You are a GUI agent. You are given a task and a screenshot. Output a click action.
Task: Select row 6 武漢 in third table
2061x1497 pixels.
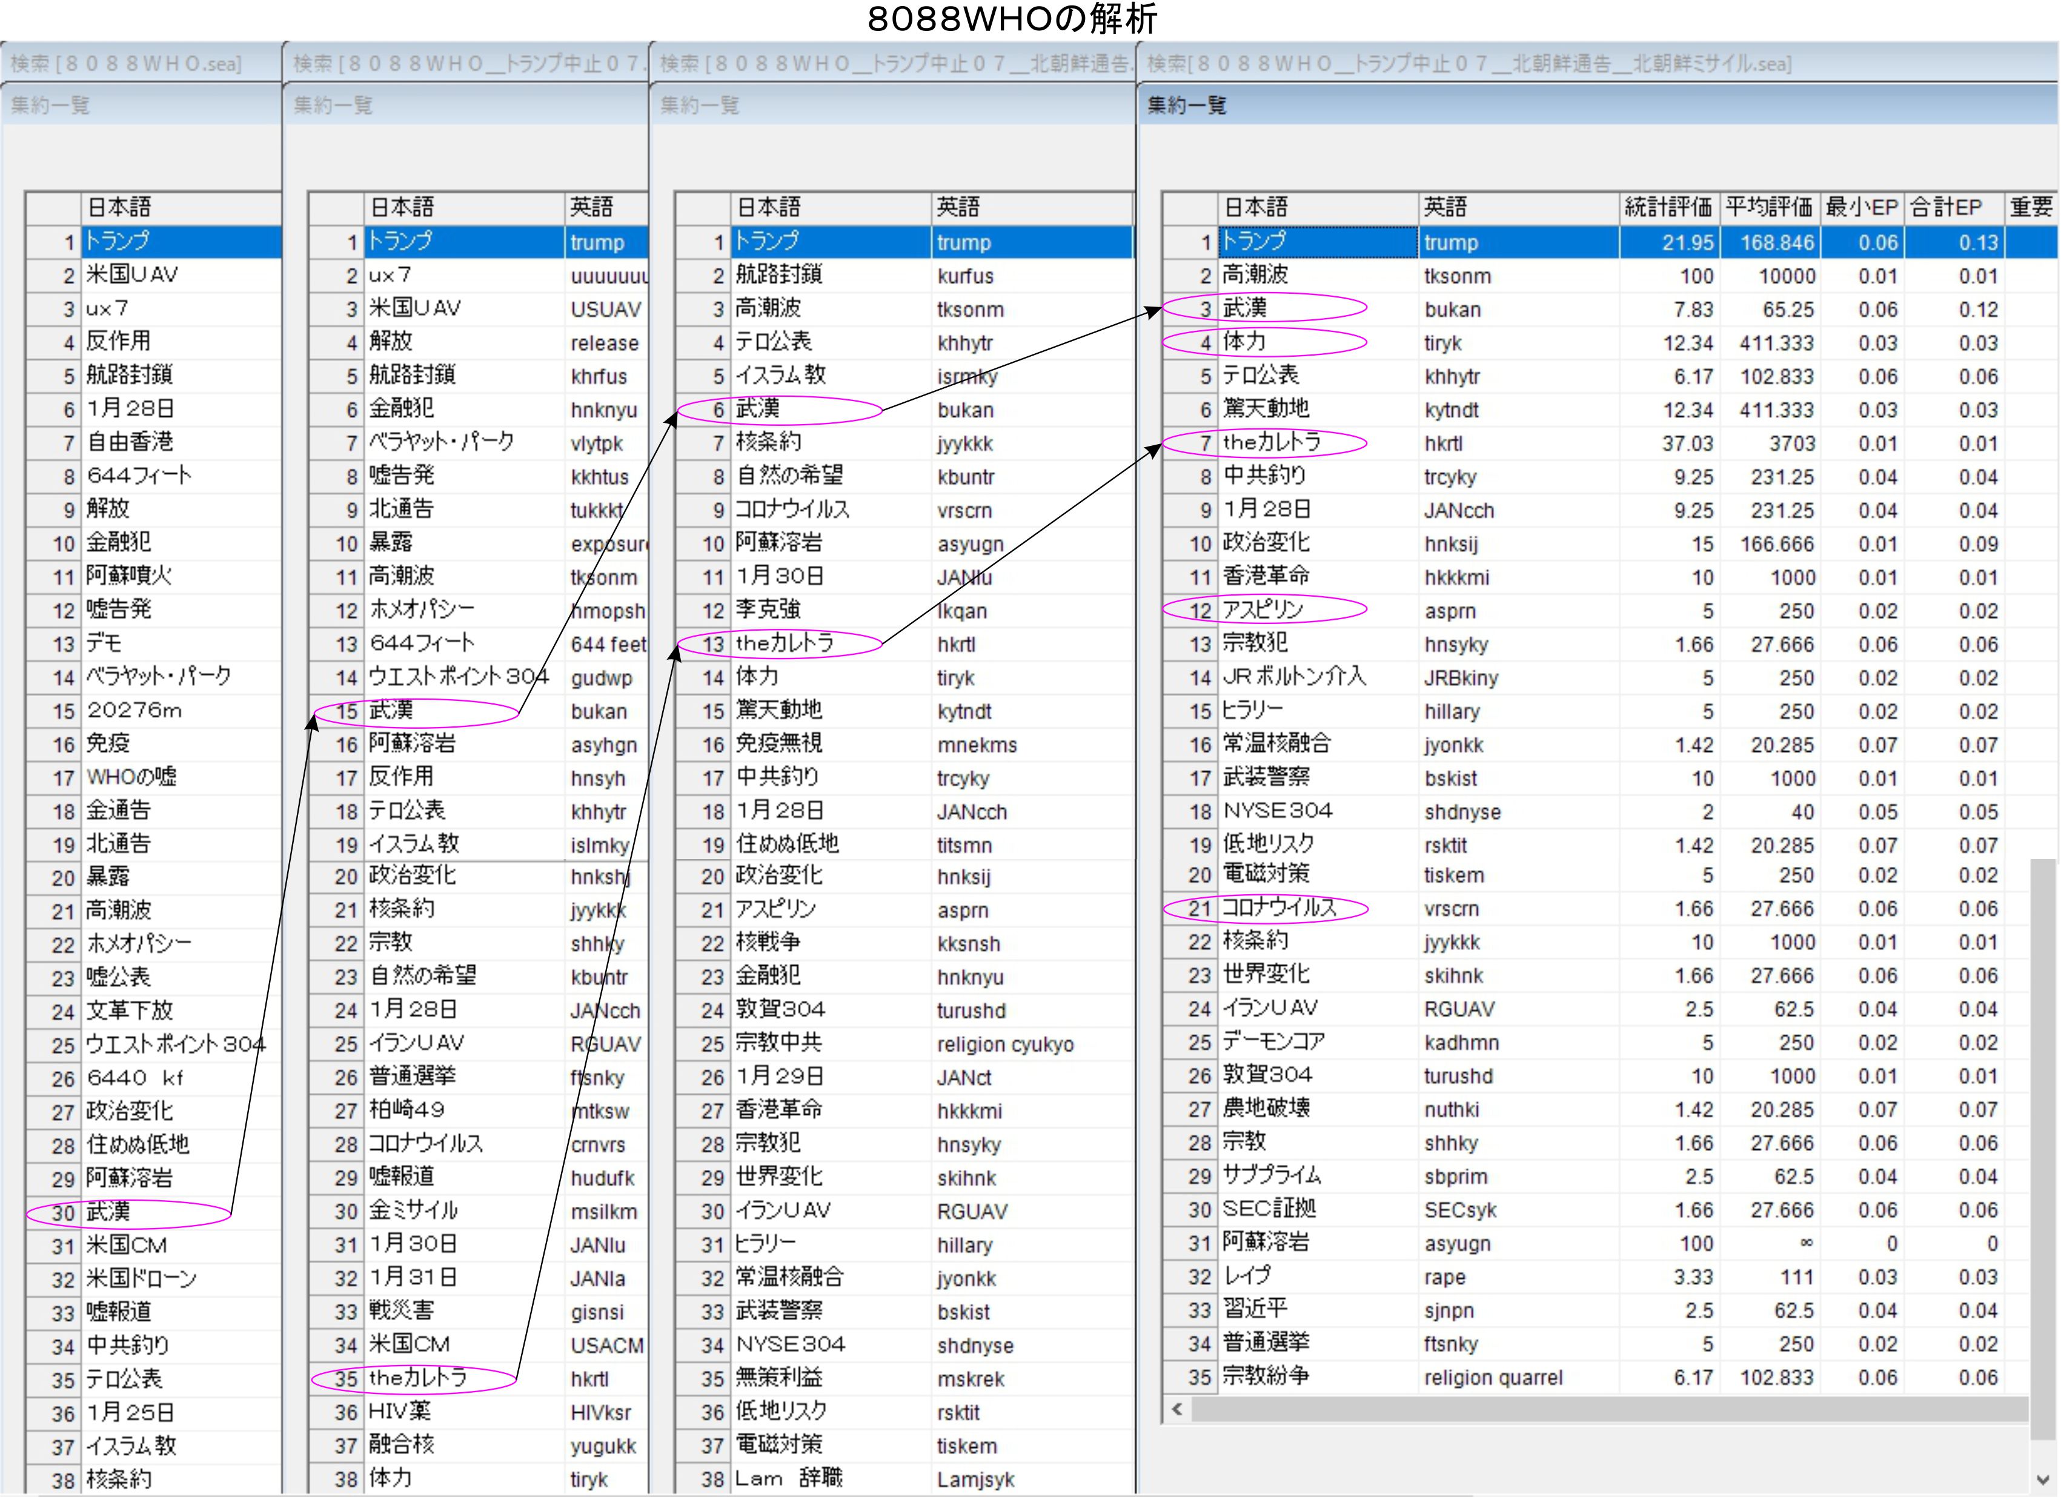coord(757,410)
